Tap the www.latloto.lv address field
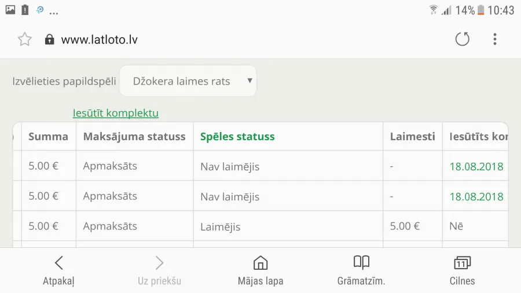The width and height of the screenshot is (521, 293). pyautogui.click(x=100, y=39)
